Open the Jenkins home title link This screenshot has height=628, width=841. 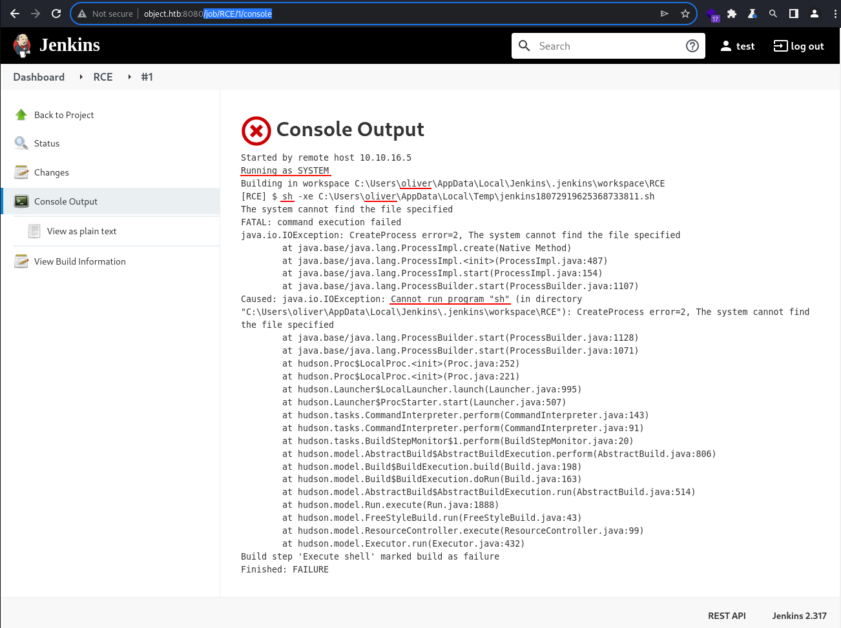point(70,45)
